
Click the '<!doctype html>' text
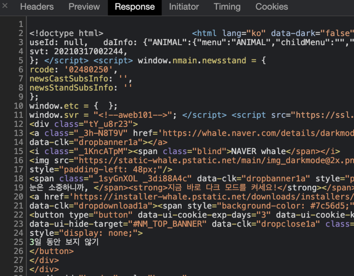pos(66,33)
